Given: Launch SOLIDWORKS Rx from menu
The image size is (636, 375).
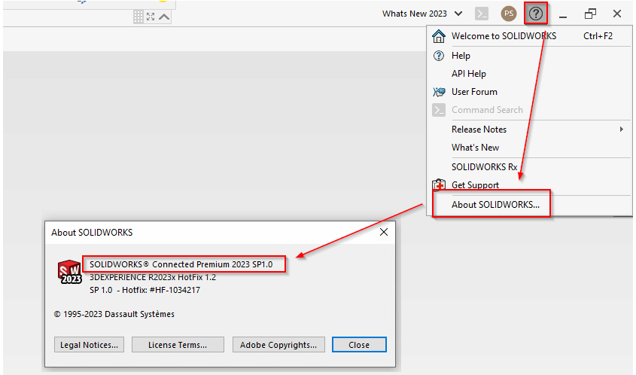Looking at the screenshot, I should click(529, 167).
